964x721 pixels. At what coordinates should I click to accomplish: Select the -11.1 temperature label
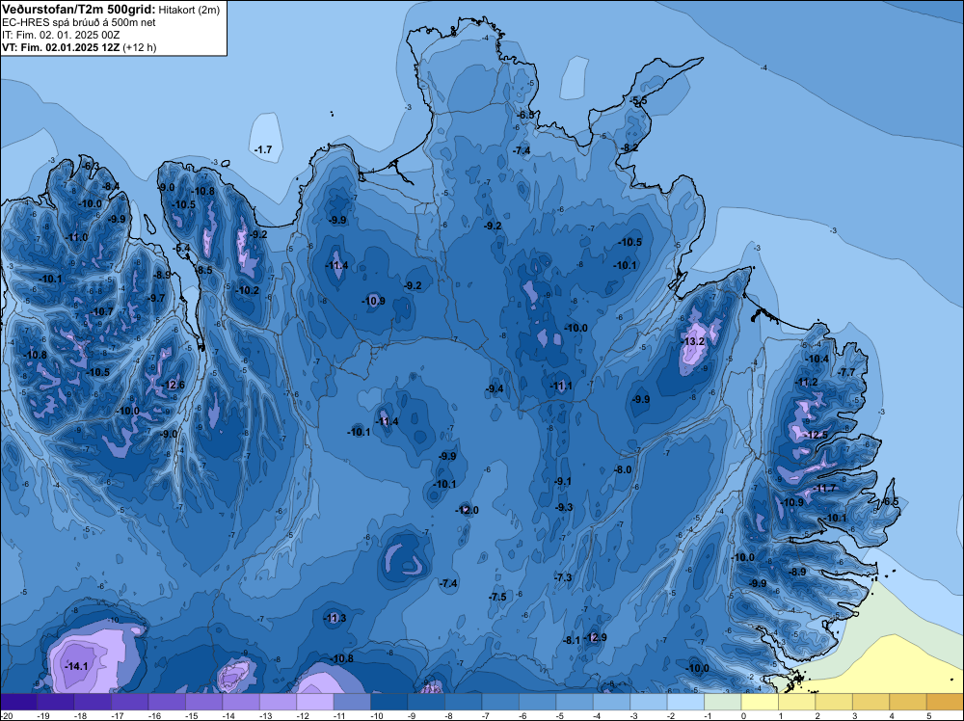pos(561,386)
